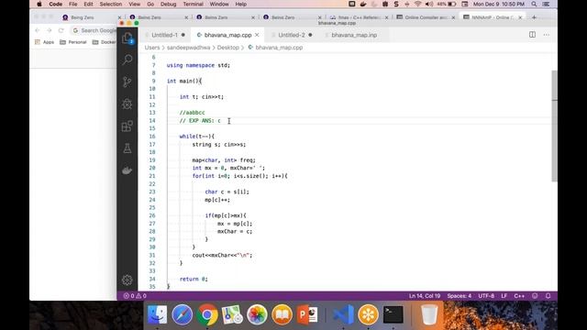
Task: Open the Manage gear icon in VS Code
Action: [127, 280]
